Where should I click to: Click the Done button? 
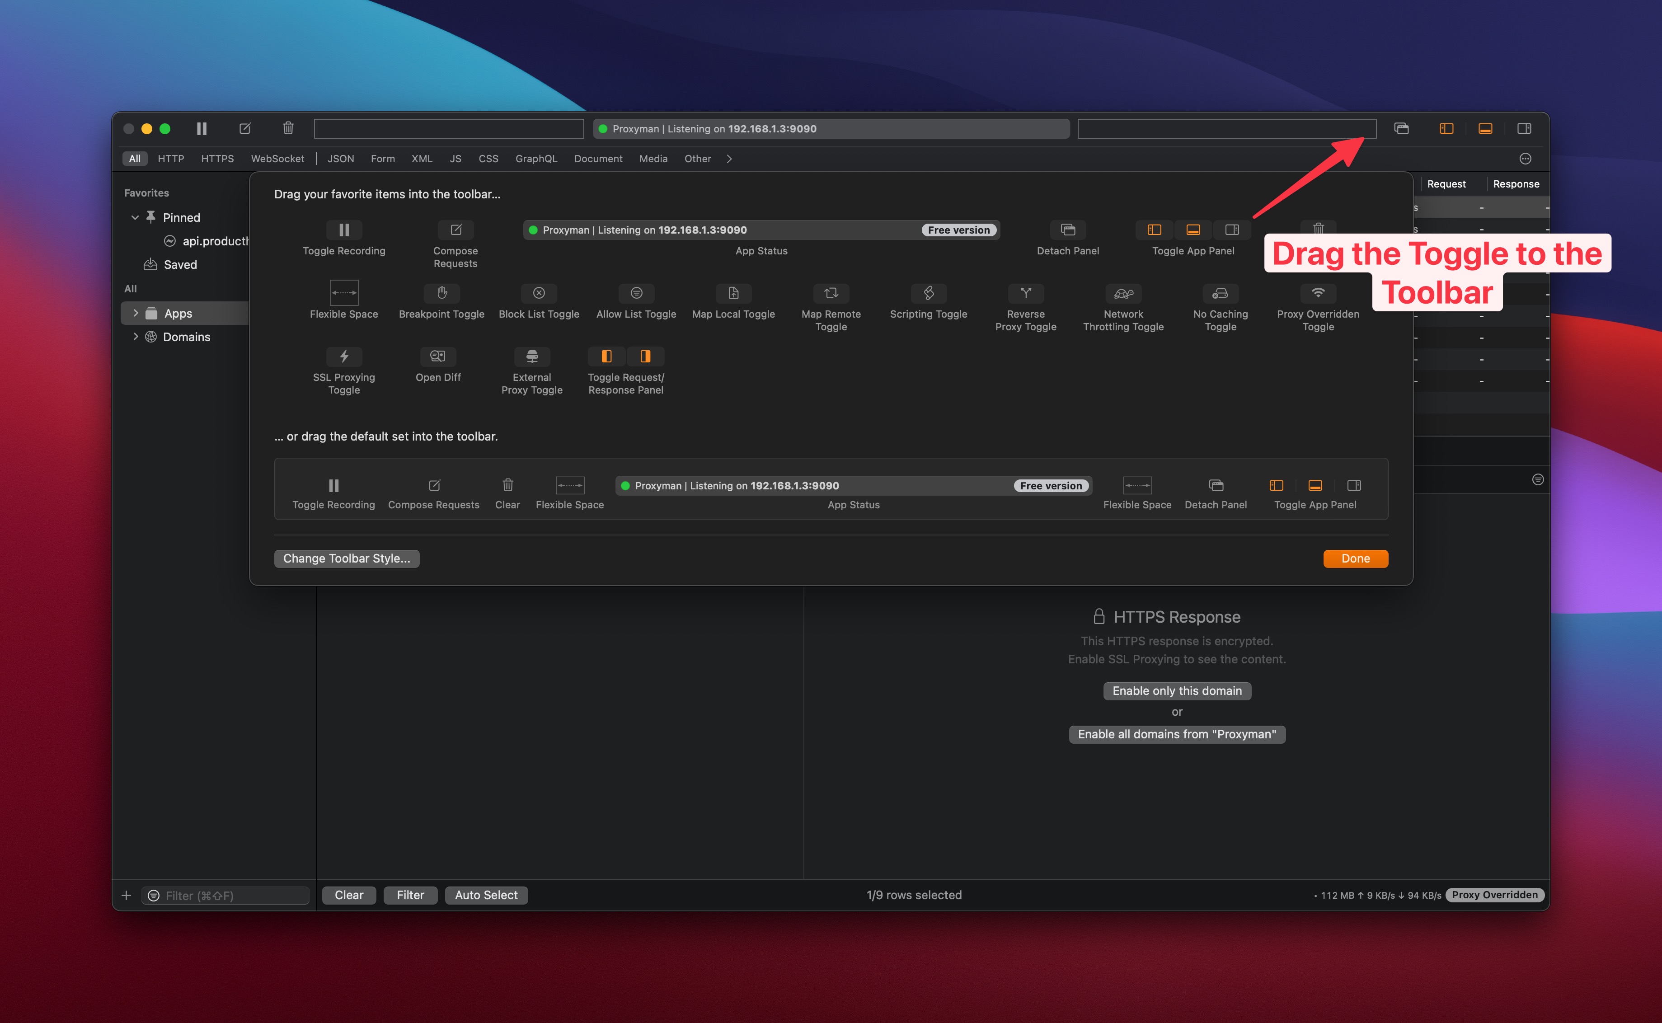(x=1356, y=558)
